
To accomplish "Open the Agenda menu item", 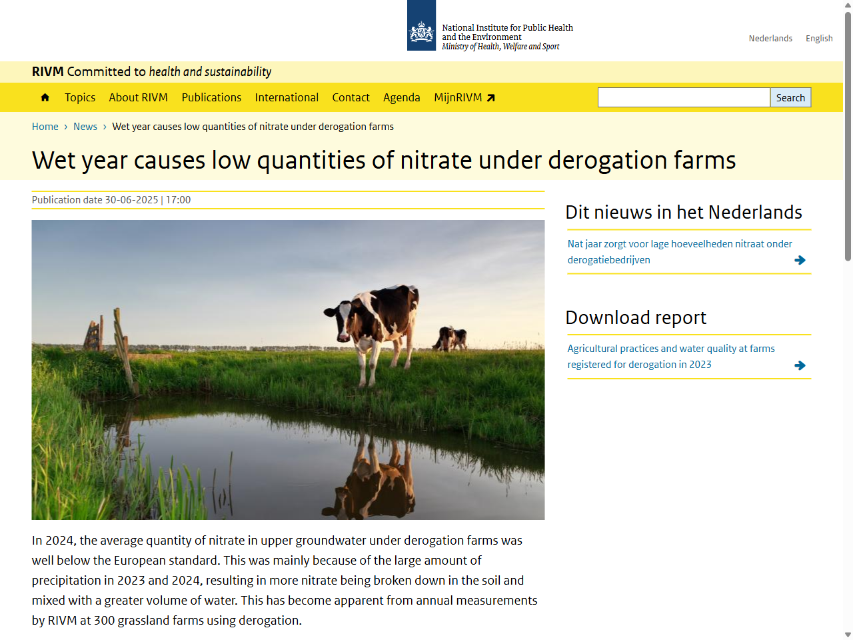I will (x=402, y=97).
